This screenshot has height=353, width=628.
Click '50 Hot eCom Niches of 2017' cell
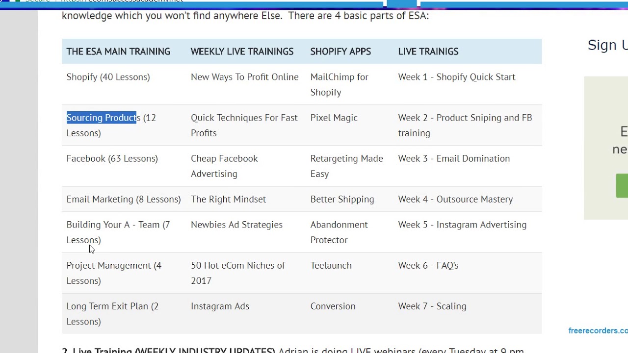pos(238,273)
